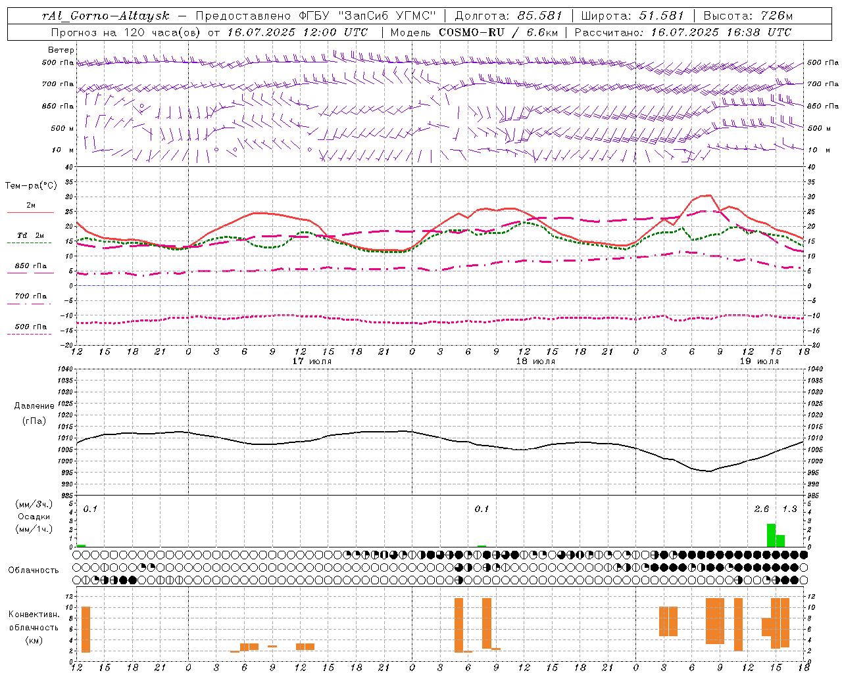The width and height of the screenshot is (842, 673).
Task: Click the 500 гПа temperature legend entry
Action: pos(31,327)
